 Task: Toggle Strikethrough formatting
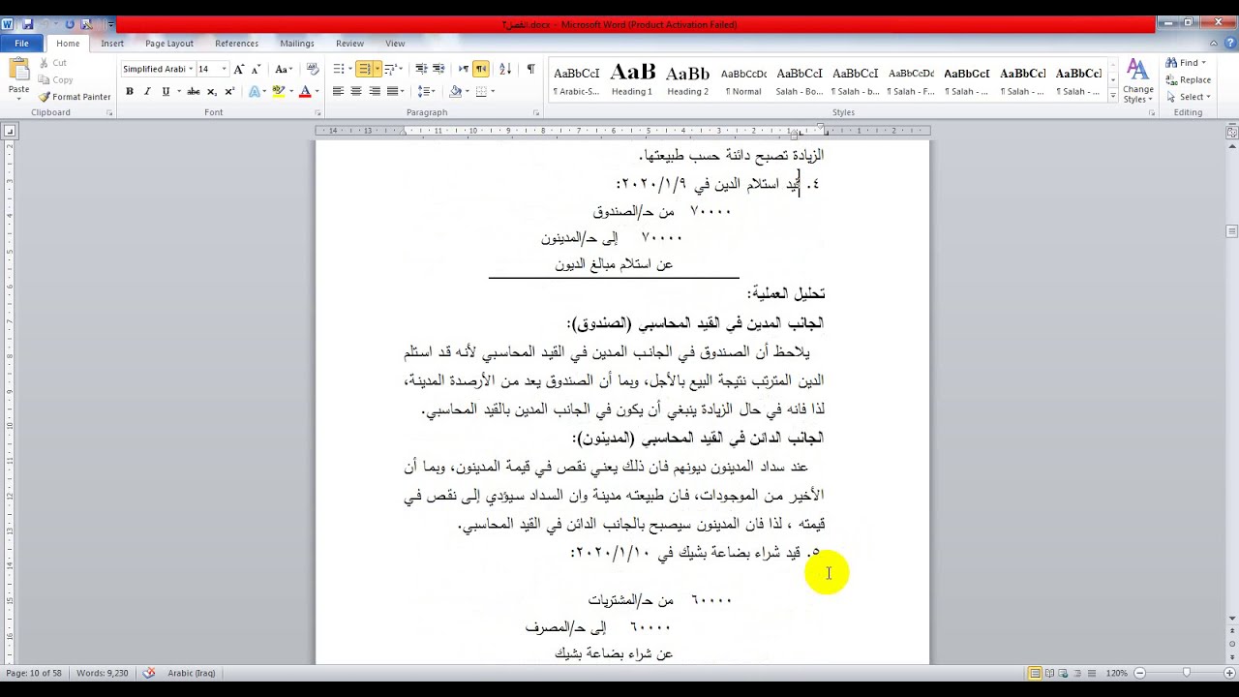pos(193,92)
